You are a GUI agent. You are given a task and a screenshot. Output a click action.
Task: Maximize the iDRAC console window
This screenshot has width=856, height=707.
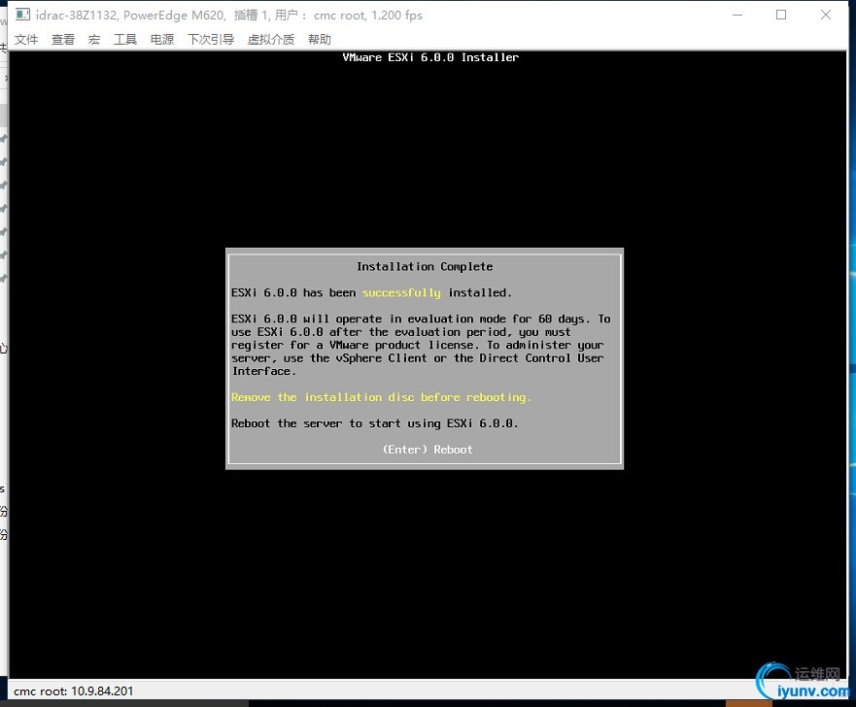781,15
